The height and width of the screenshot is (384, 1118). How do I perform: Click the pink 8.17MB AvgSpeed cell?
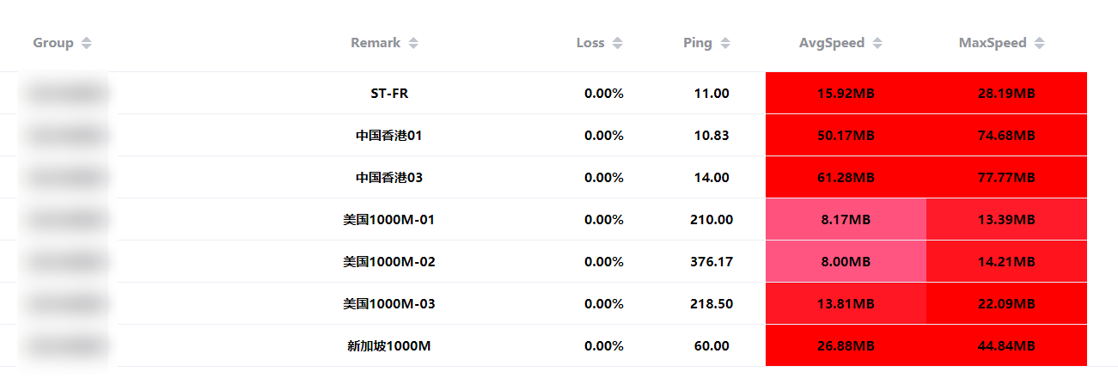point(846,219)
